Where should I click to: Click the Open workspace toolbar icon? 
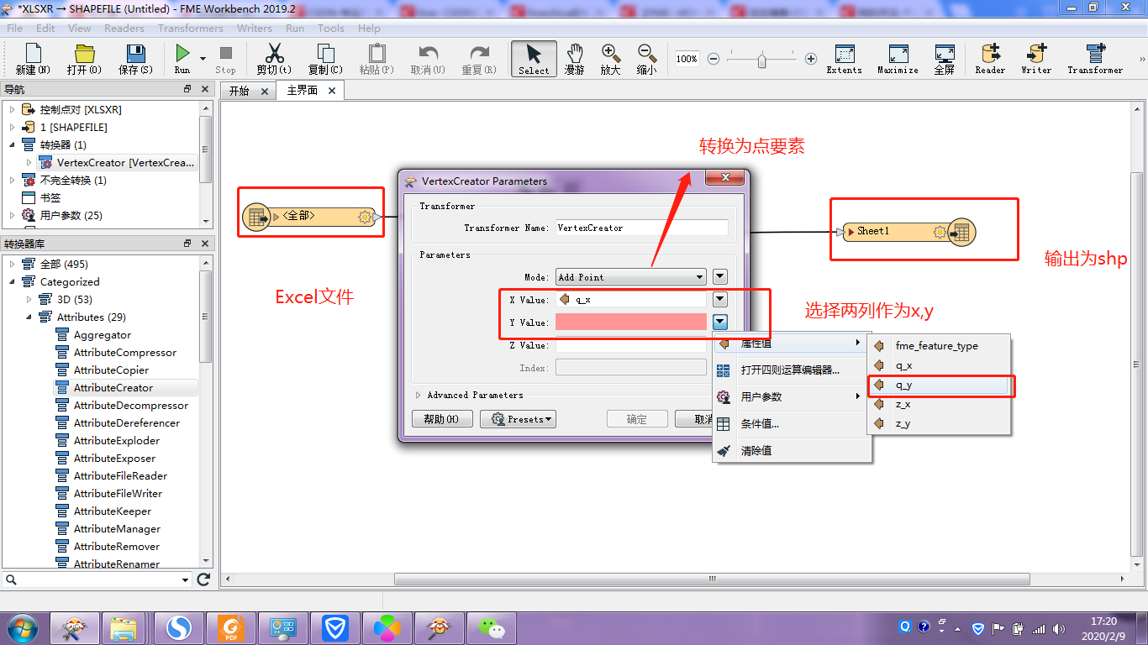click(83, 54)
